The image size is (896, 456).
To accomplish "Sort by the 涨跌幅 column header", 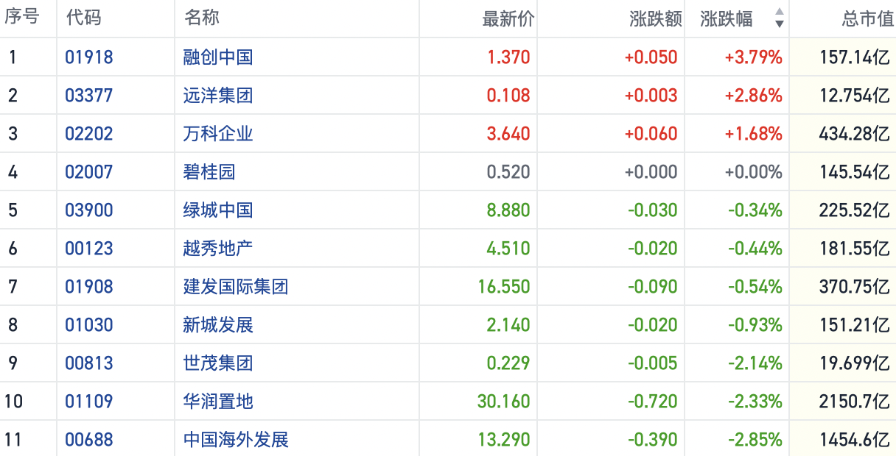I will tap(727, 18).
